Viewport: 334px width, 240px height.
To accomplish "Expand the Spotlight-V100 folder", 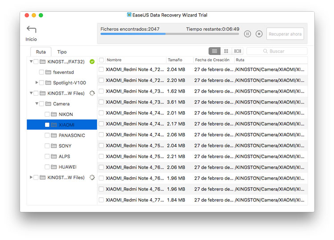I will (37, 82).
